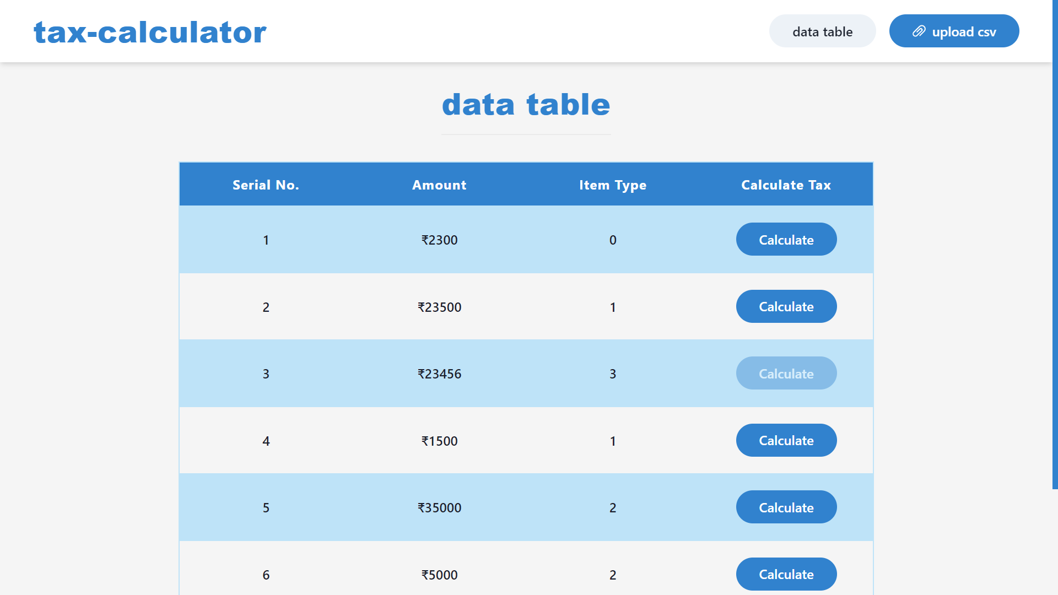Click item type 2 in ₹35000 row

(613, 508)
